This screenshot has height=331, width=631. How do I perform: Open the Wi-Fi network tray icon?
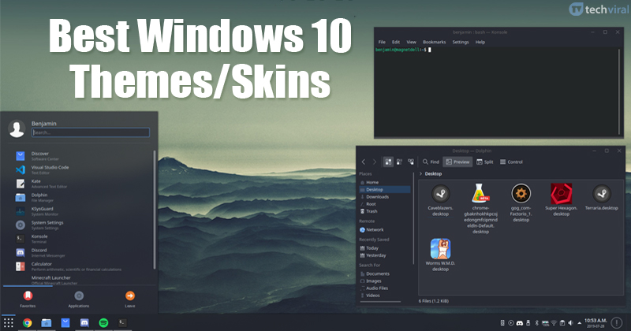tap(554, 323)
